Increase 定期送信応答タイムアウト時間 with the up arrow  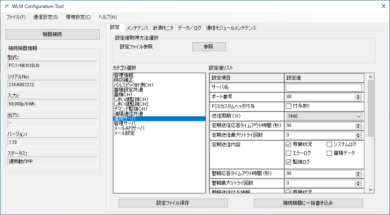(x=358, y=124)
